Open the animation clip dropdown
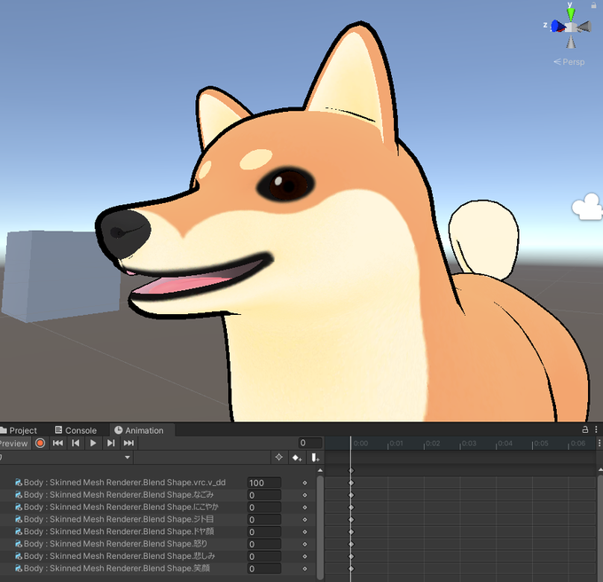 click(x=67, y=458)
